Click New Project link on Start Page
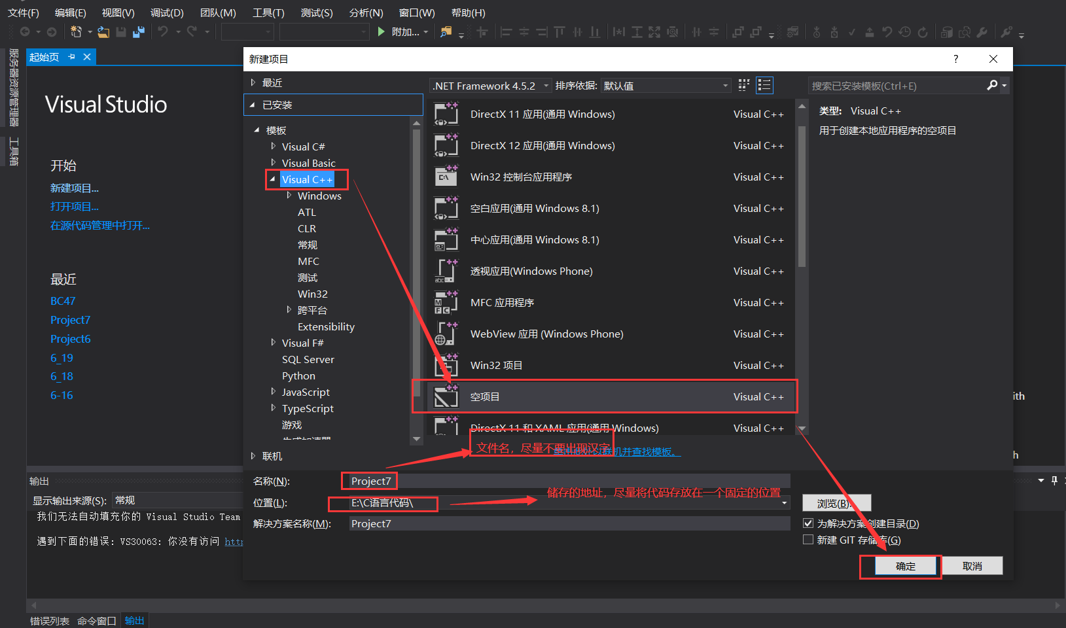The image size is (1066, 628). point(75,188)
